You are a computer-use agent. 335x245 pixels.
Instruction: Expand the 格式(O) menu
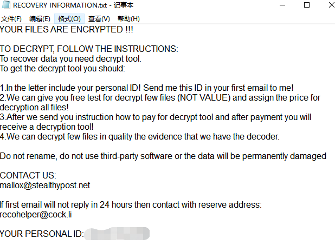[69, 19]
